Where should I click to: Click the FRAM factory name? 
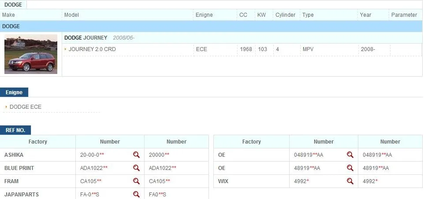11,181
